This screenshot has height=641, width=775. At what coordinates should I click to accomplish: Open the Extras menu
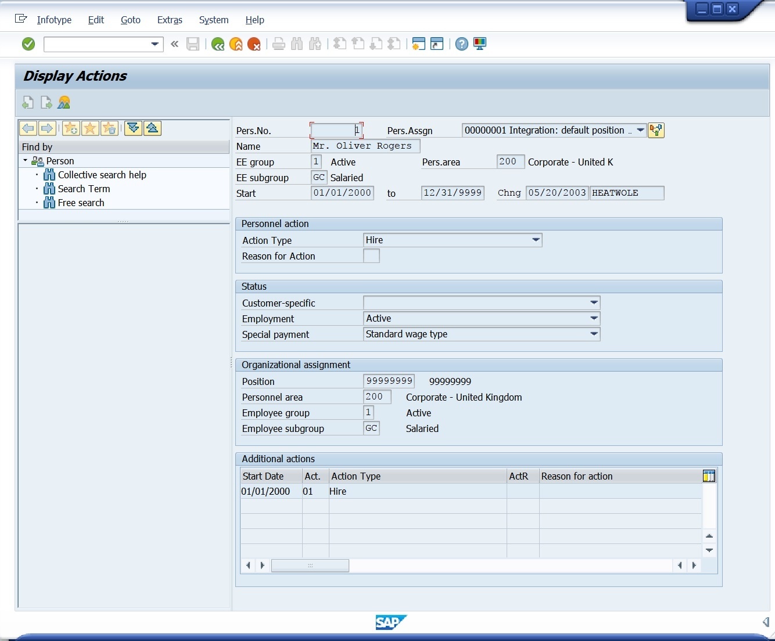[170, 20]
